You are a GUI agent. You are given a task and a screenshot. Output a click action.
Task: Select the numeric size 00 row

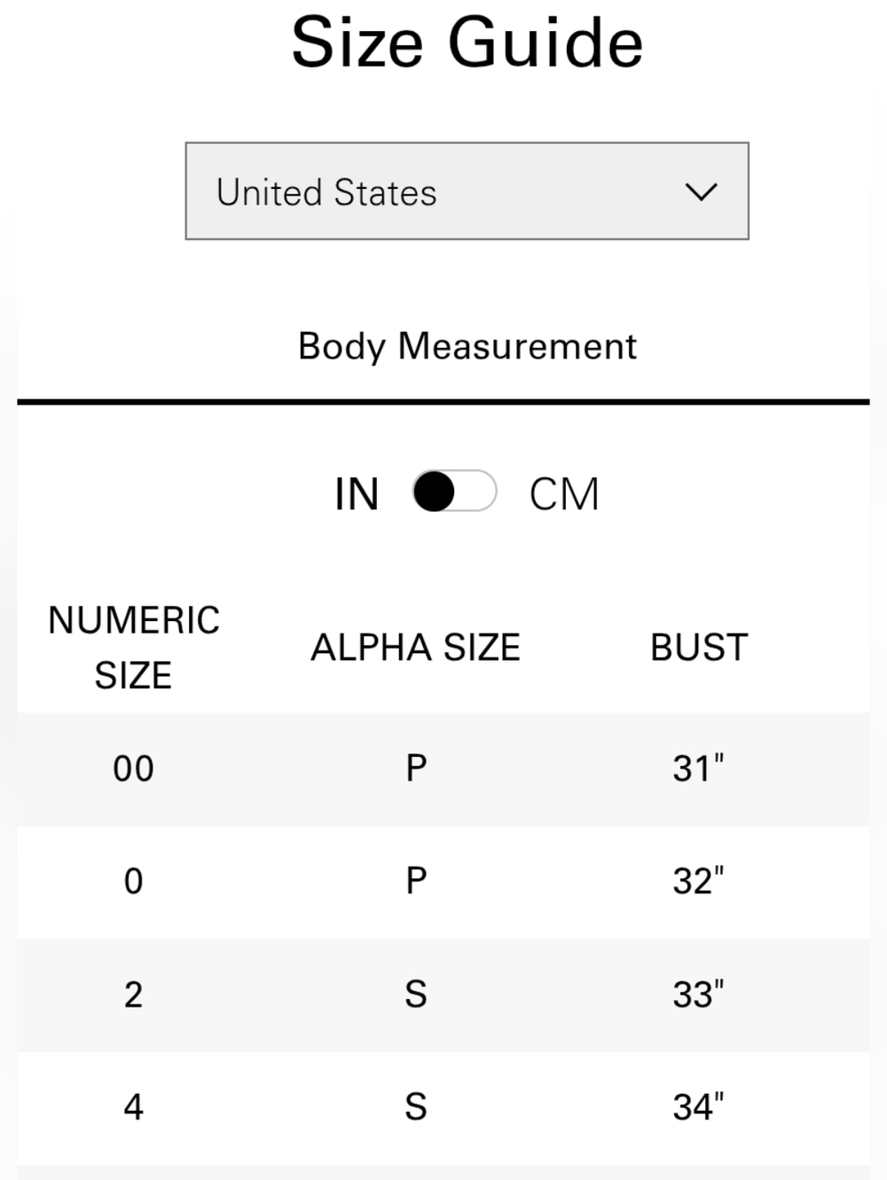[x=443, y=768]
